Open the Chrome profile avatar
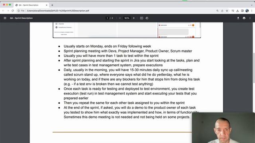This screenshot has width=255, height=143. [x=247, y=11]
